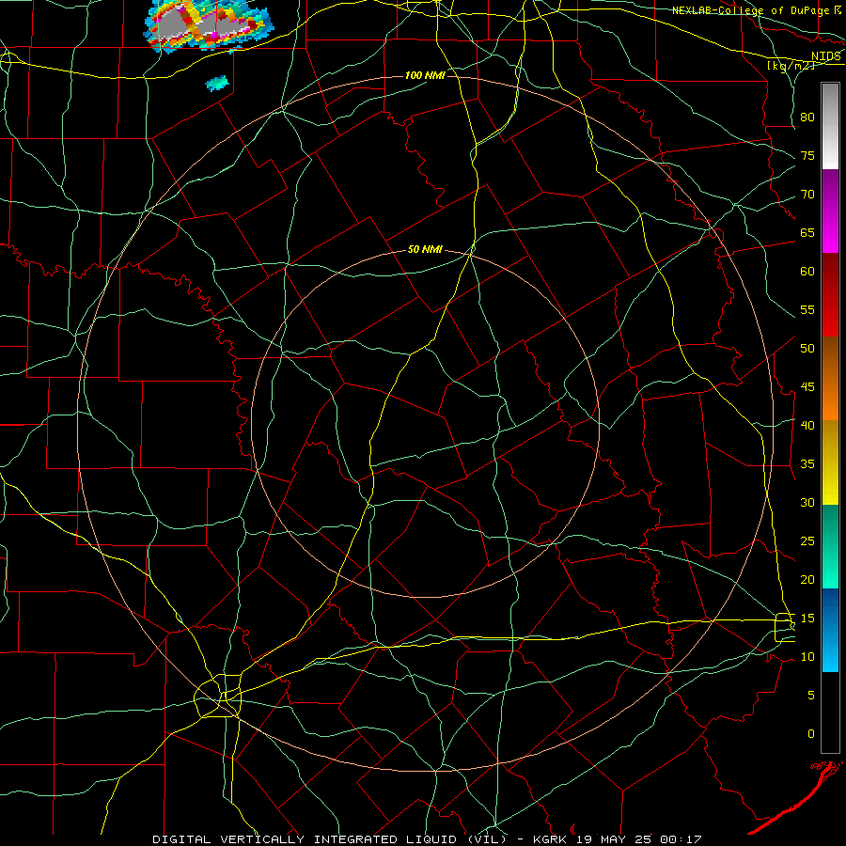Click the 100 NMI range ring label
This screenshot has height=846, width=846.
click(425, 75)
